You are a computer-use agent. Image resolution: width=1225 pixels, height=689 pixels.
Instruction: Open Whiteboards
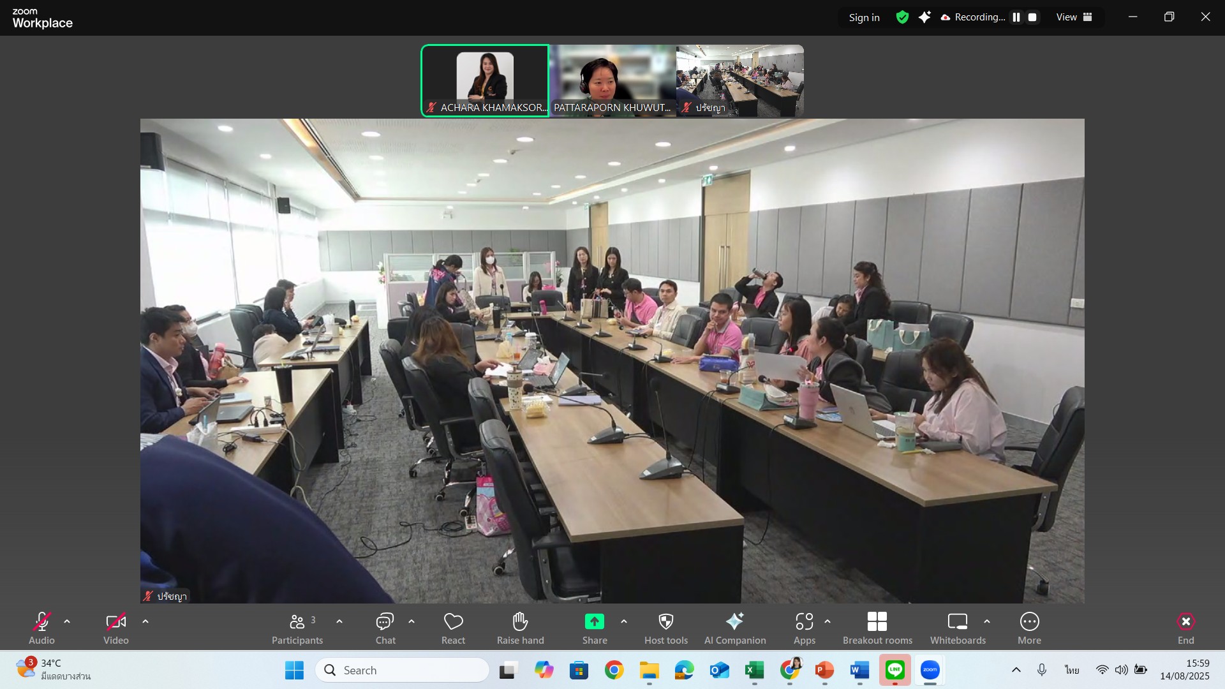coord(957,622)
